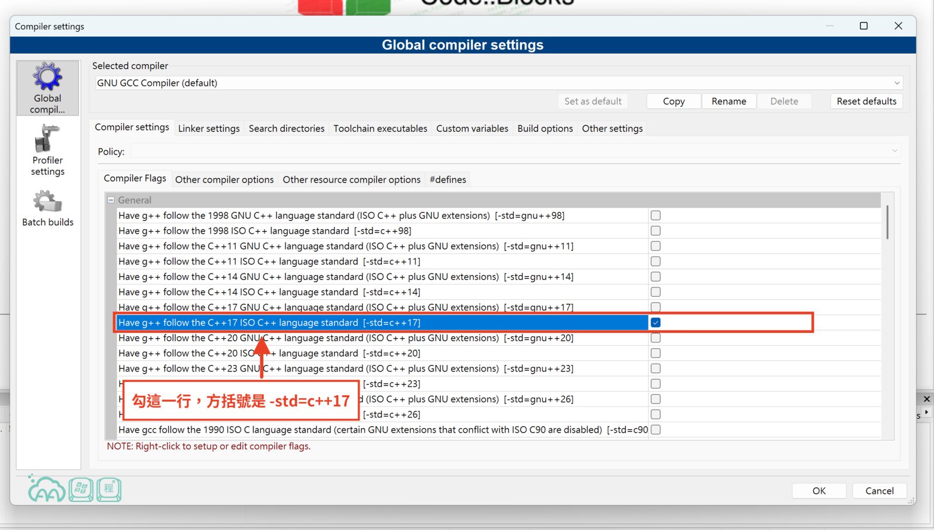Click the Copy compiler button
934x530 pixels.
click(674, 101)
